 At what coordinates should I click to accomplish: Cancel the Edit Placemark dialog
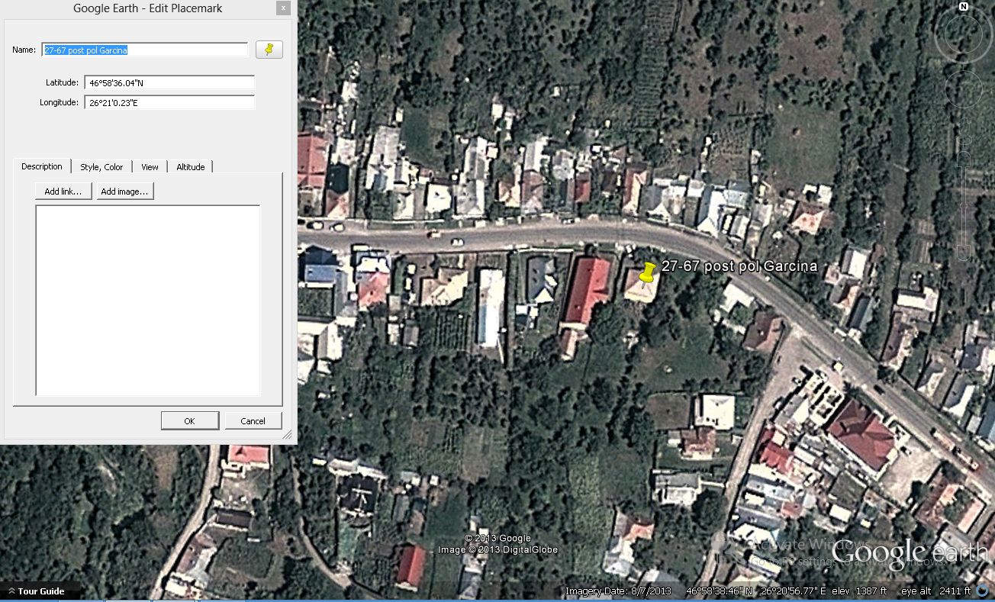click(x=253, y=421)
